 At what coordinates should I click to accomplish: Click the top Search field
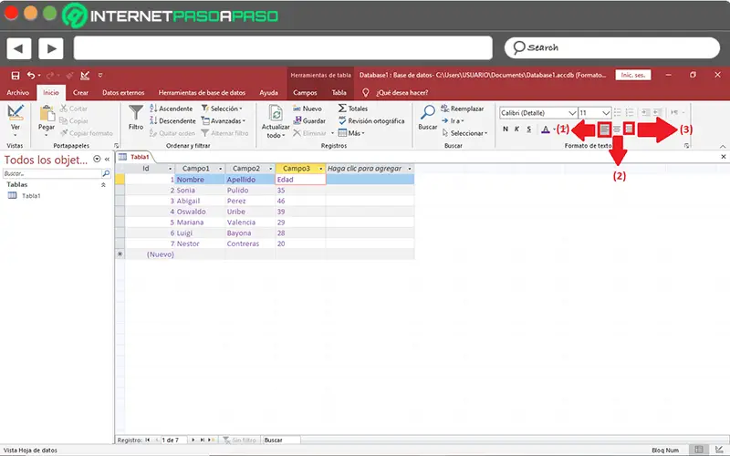pos(612,48)
